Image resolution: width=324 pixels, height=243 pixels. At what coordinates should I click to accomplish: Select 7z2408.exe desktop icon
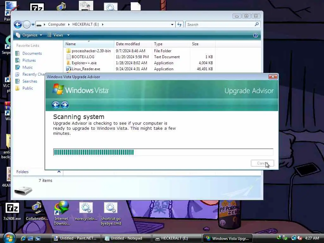pyautogui.click(x=12, y=211)
